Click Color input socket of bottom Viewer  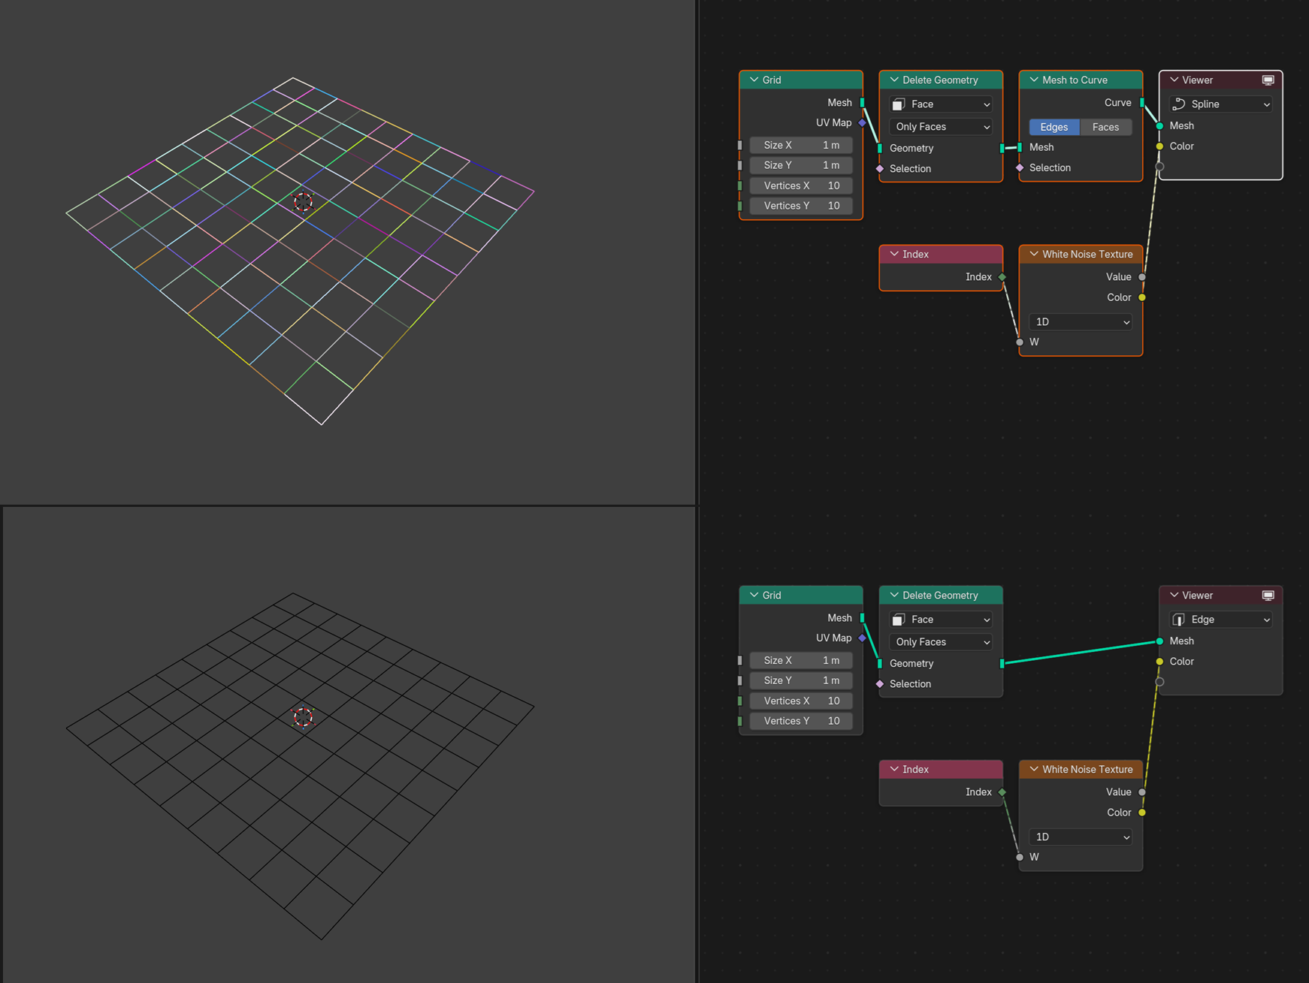1159,662
